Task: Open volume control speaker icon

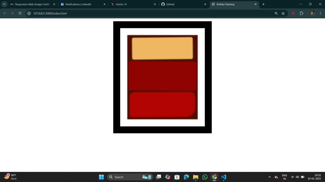Action: (297, 177)
